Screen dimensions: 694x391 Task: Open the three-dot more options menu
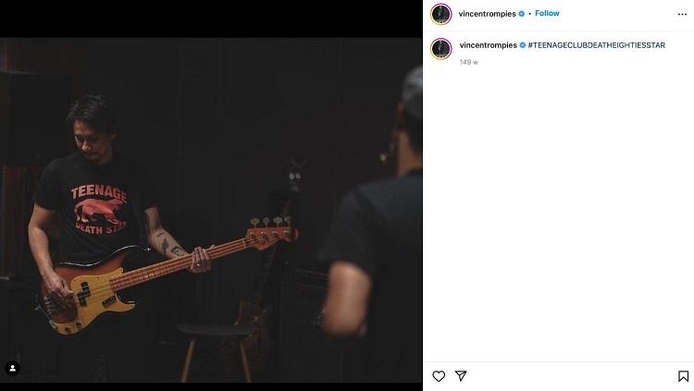tap(682, 14)
